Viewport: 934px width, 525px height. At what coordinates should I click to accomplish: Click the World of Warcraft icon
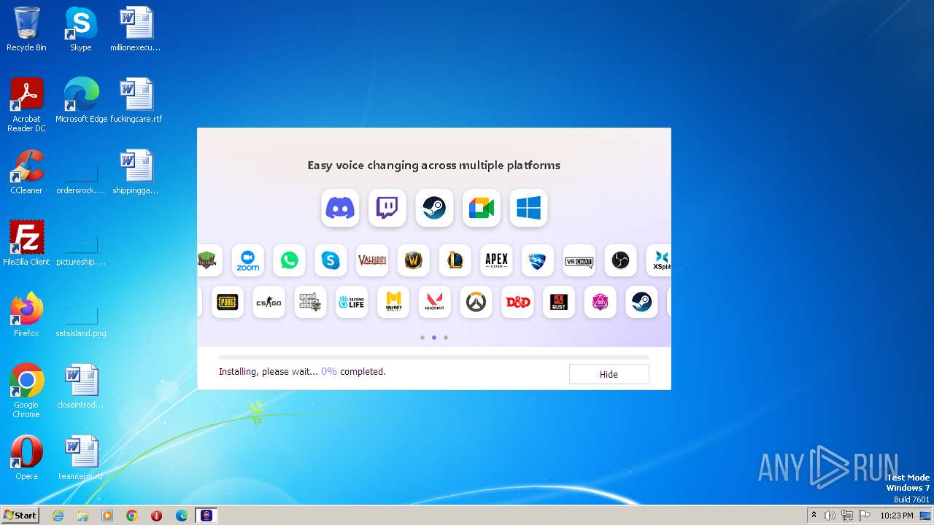click(414, 260)
